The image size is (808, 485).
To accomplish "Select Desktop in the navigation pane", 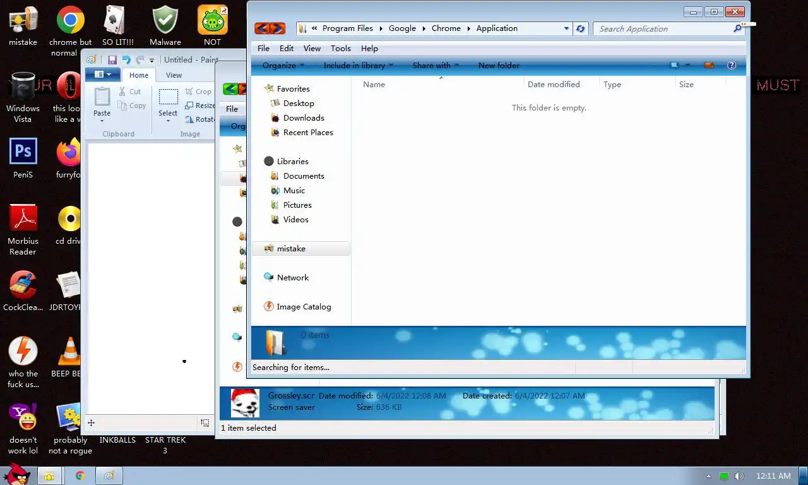I will tap(299, 104).
